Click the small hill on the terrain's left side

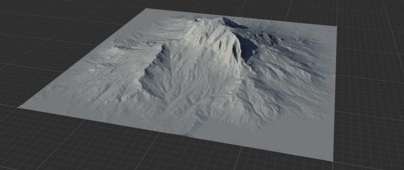pyautogui.click(x=119, y=48)
